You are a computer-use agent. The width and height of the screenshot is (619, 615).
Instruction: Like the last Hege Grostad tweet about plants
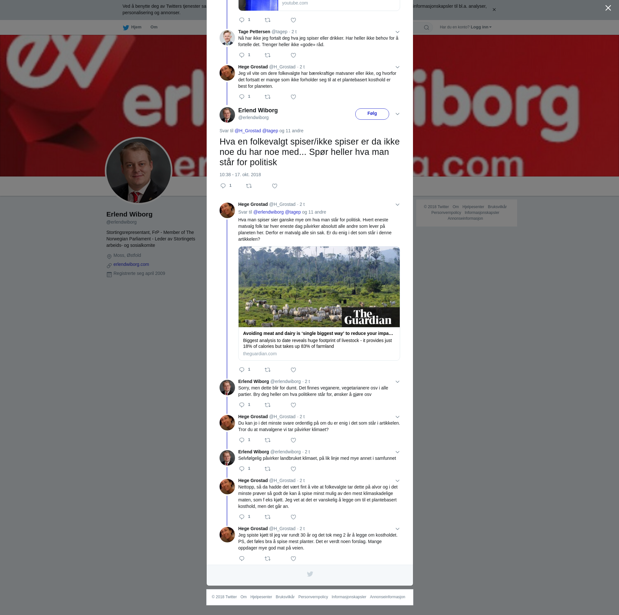coord(293,559)
